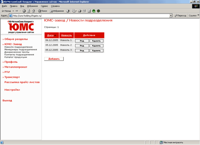Click the History clock icon
The height and width of the screenshot is (145, 200).
[x=68, y=11]
